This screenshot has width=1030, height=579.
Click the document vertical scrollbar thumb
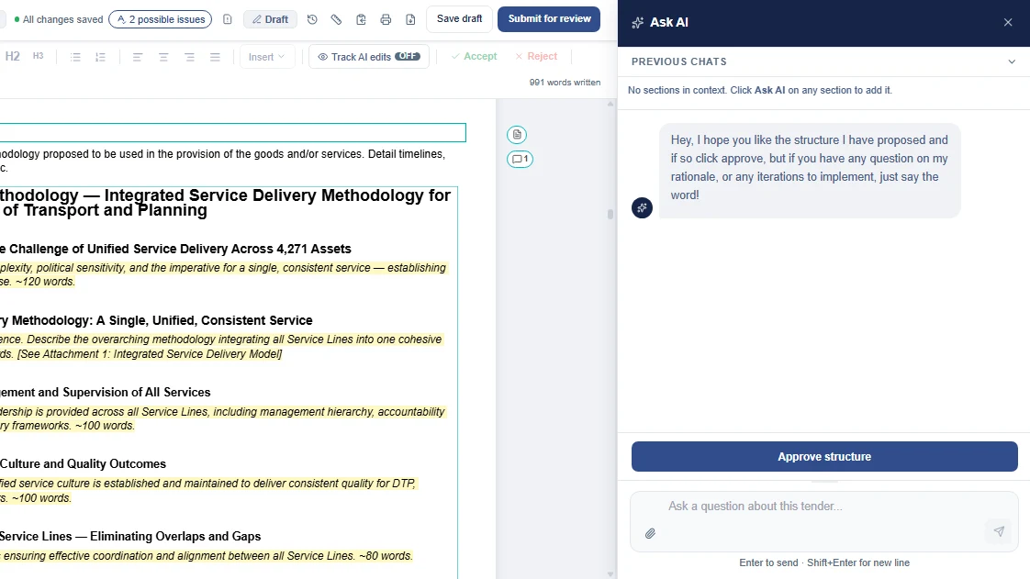click(610, 214)
